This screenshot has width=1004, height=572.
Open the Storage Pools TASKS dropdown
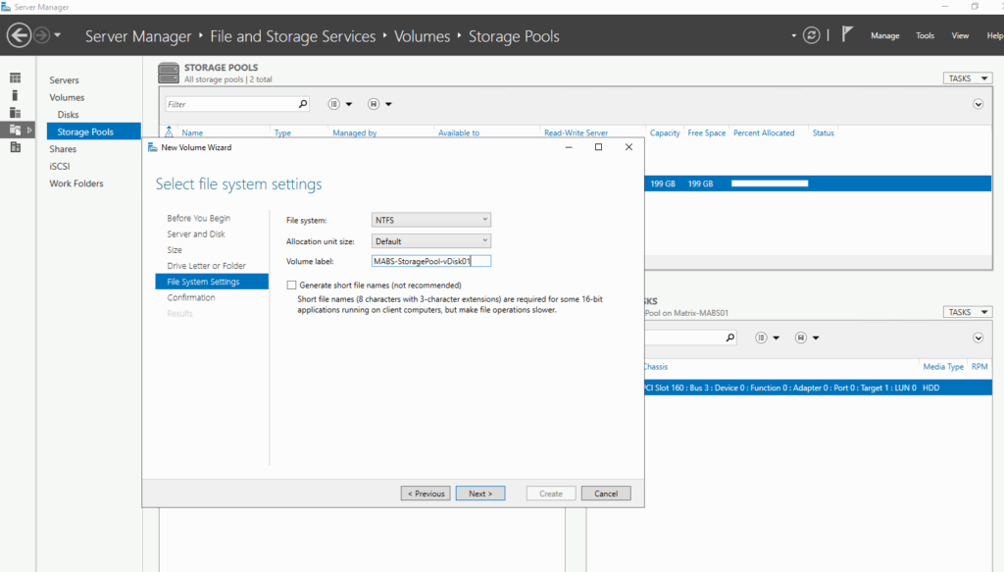(967, 78)
